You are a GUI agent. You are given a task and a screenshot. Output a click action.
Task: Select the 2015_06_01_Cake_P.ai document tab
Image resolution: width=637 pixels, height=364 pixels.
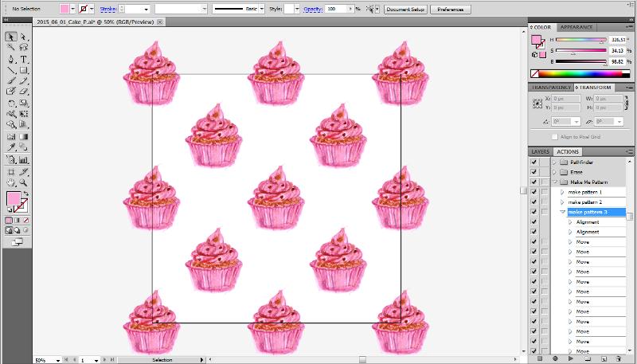click(x=95, y=22)
